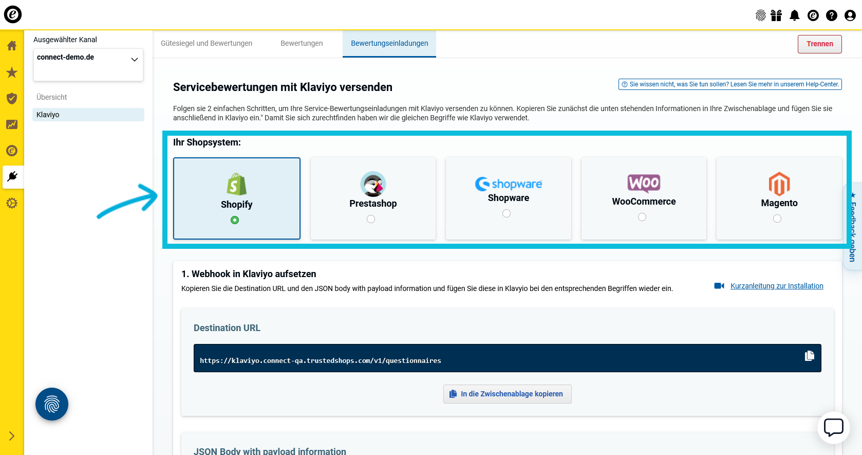
Task: Open notifications bell icon
Action: (795, 15)
